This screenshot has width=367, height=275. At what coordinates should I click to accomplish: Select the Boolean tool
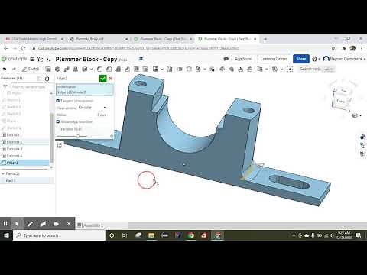pos(180,69)
